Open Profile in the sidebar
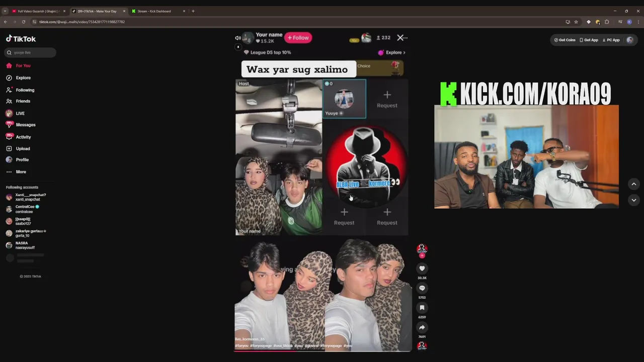Screen dimensions: 644x362 point(17,160)
